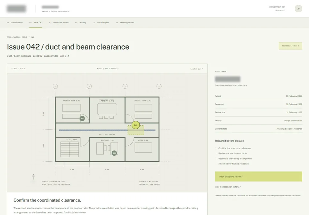
Task: Click A-202 / REV D drawing label
Action: pos(18,69)
